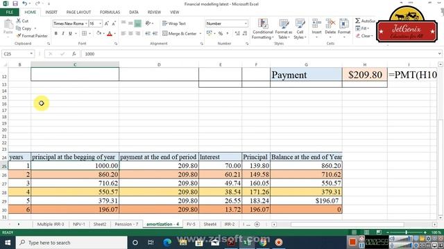Click zoom out minus button
The width and height of the screenshot is (444, 249).
387,232
